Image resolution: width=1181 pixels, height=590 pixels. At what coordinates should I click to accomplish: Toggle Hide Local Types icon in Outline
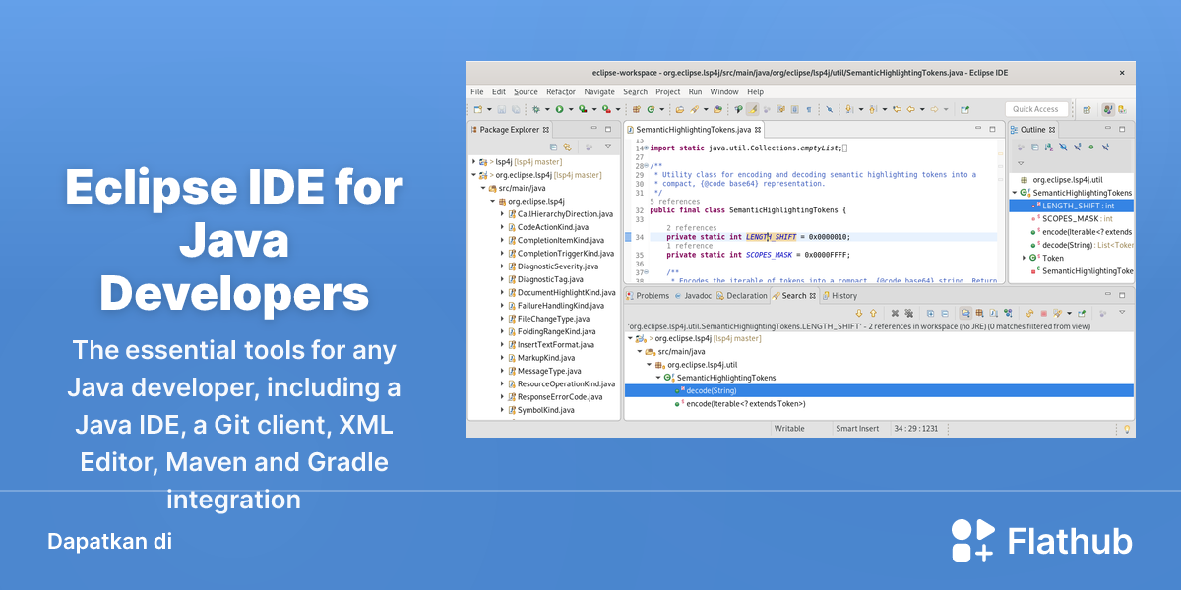1105,147
